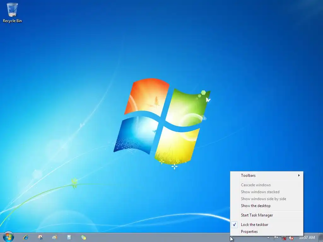Open the Snipping Tool taskbar icon
This screenshot has width=323, height=242.
40,237
